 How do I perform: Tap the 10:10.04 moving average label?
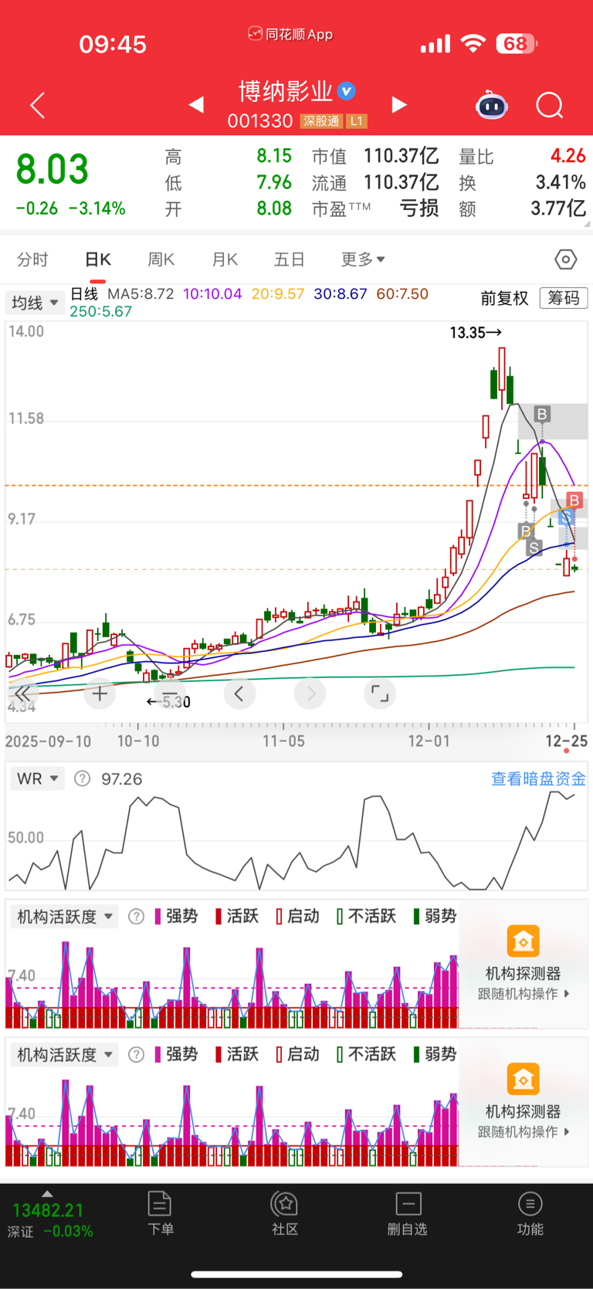click(x=212, y=294)
